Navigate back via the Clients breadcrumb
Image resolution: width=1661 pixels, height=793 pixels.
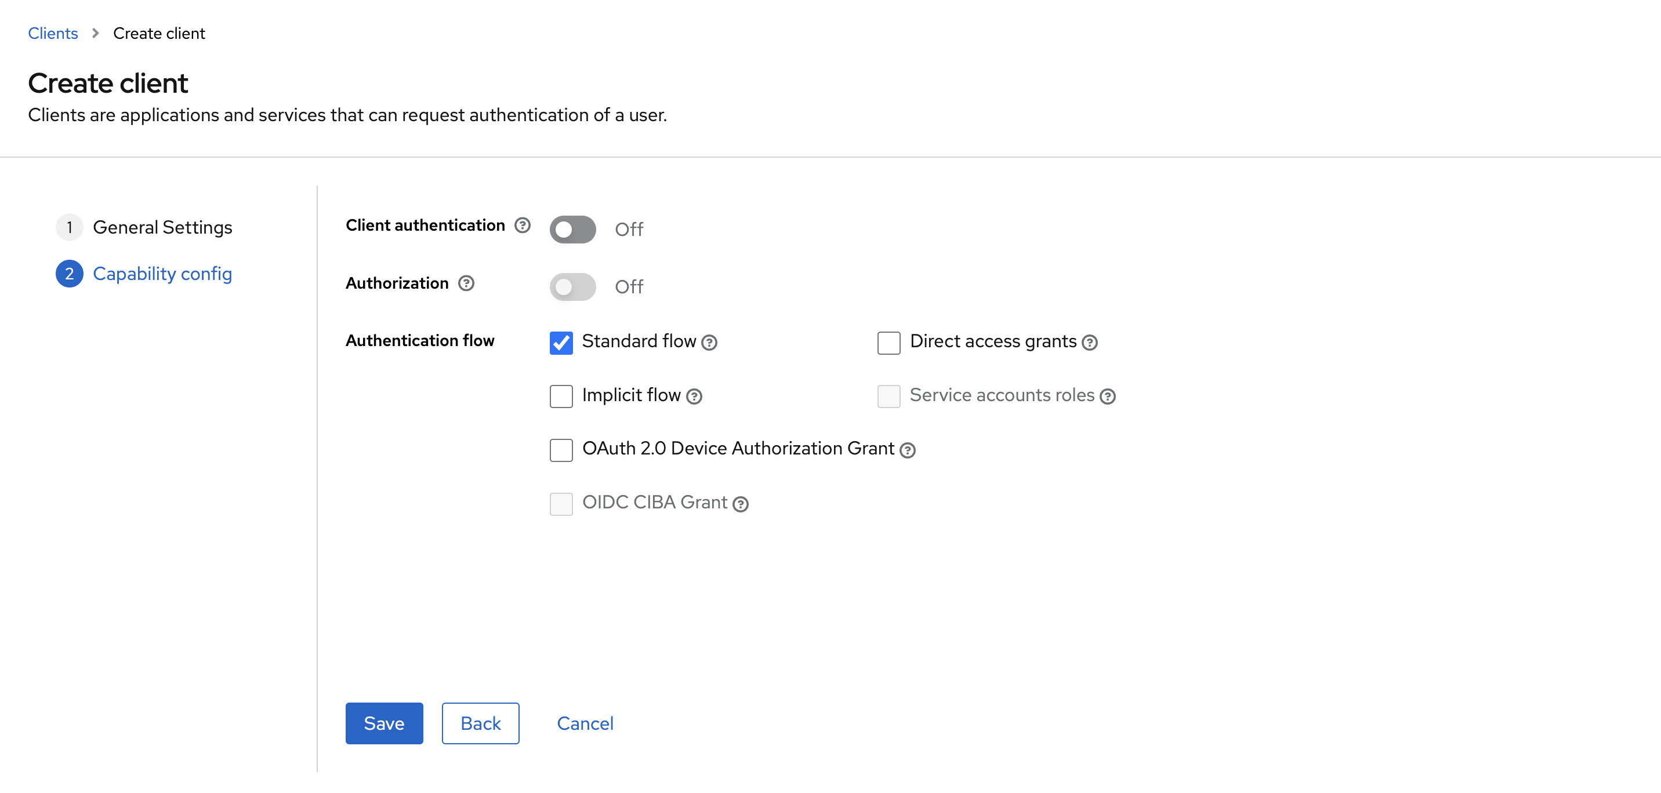pos(52,33)
